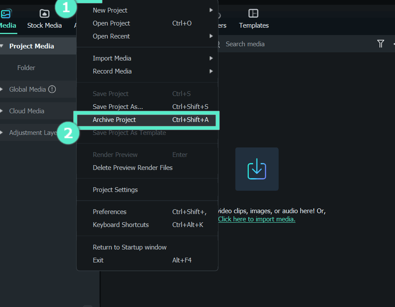Click the Global Media info icon

coord(52,90)
